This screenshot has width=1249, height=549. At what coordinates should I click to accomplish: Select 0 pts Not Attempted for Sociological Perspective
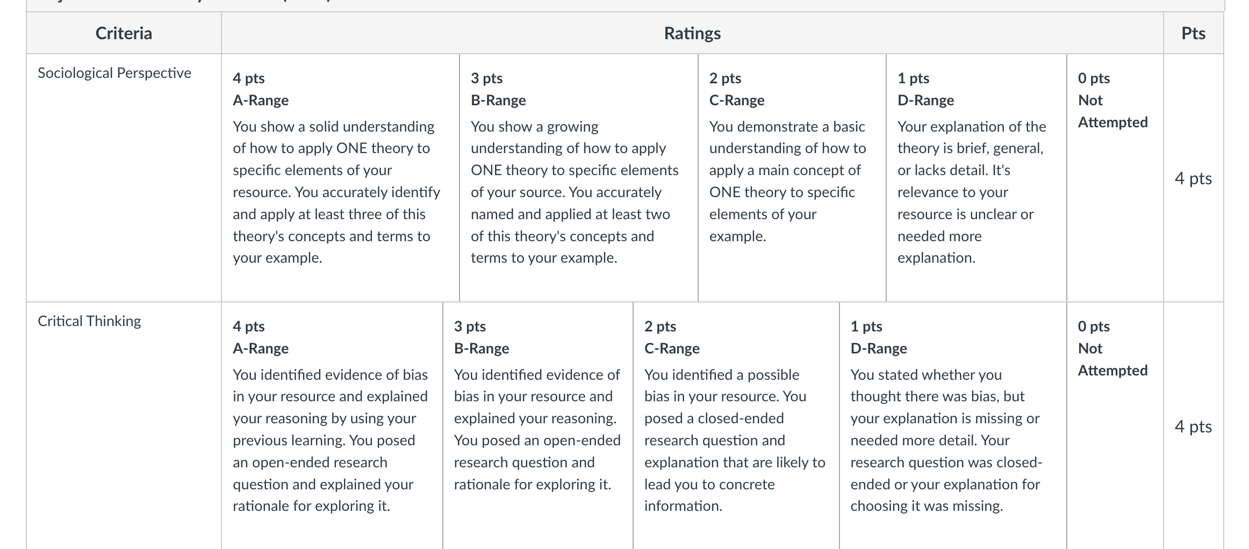(1115, 177)
